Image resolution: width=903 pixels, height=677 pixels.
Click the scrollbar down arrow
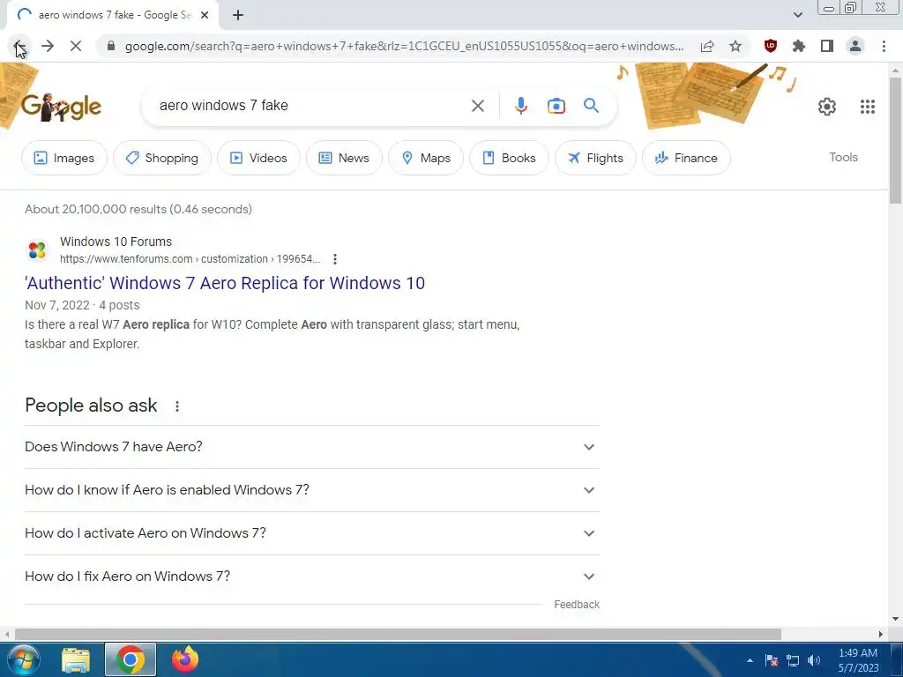pos(895,619)
